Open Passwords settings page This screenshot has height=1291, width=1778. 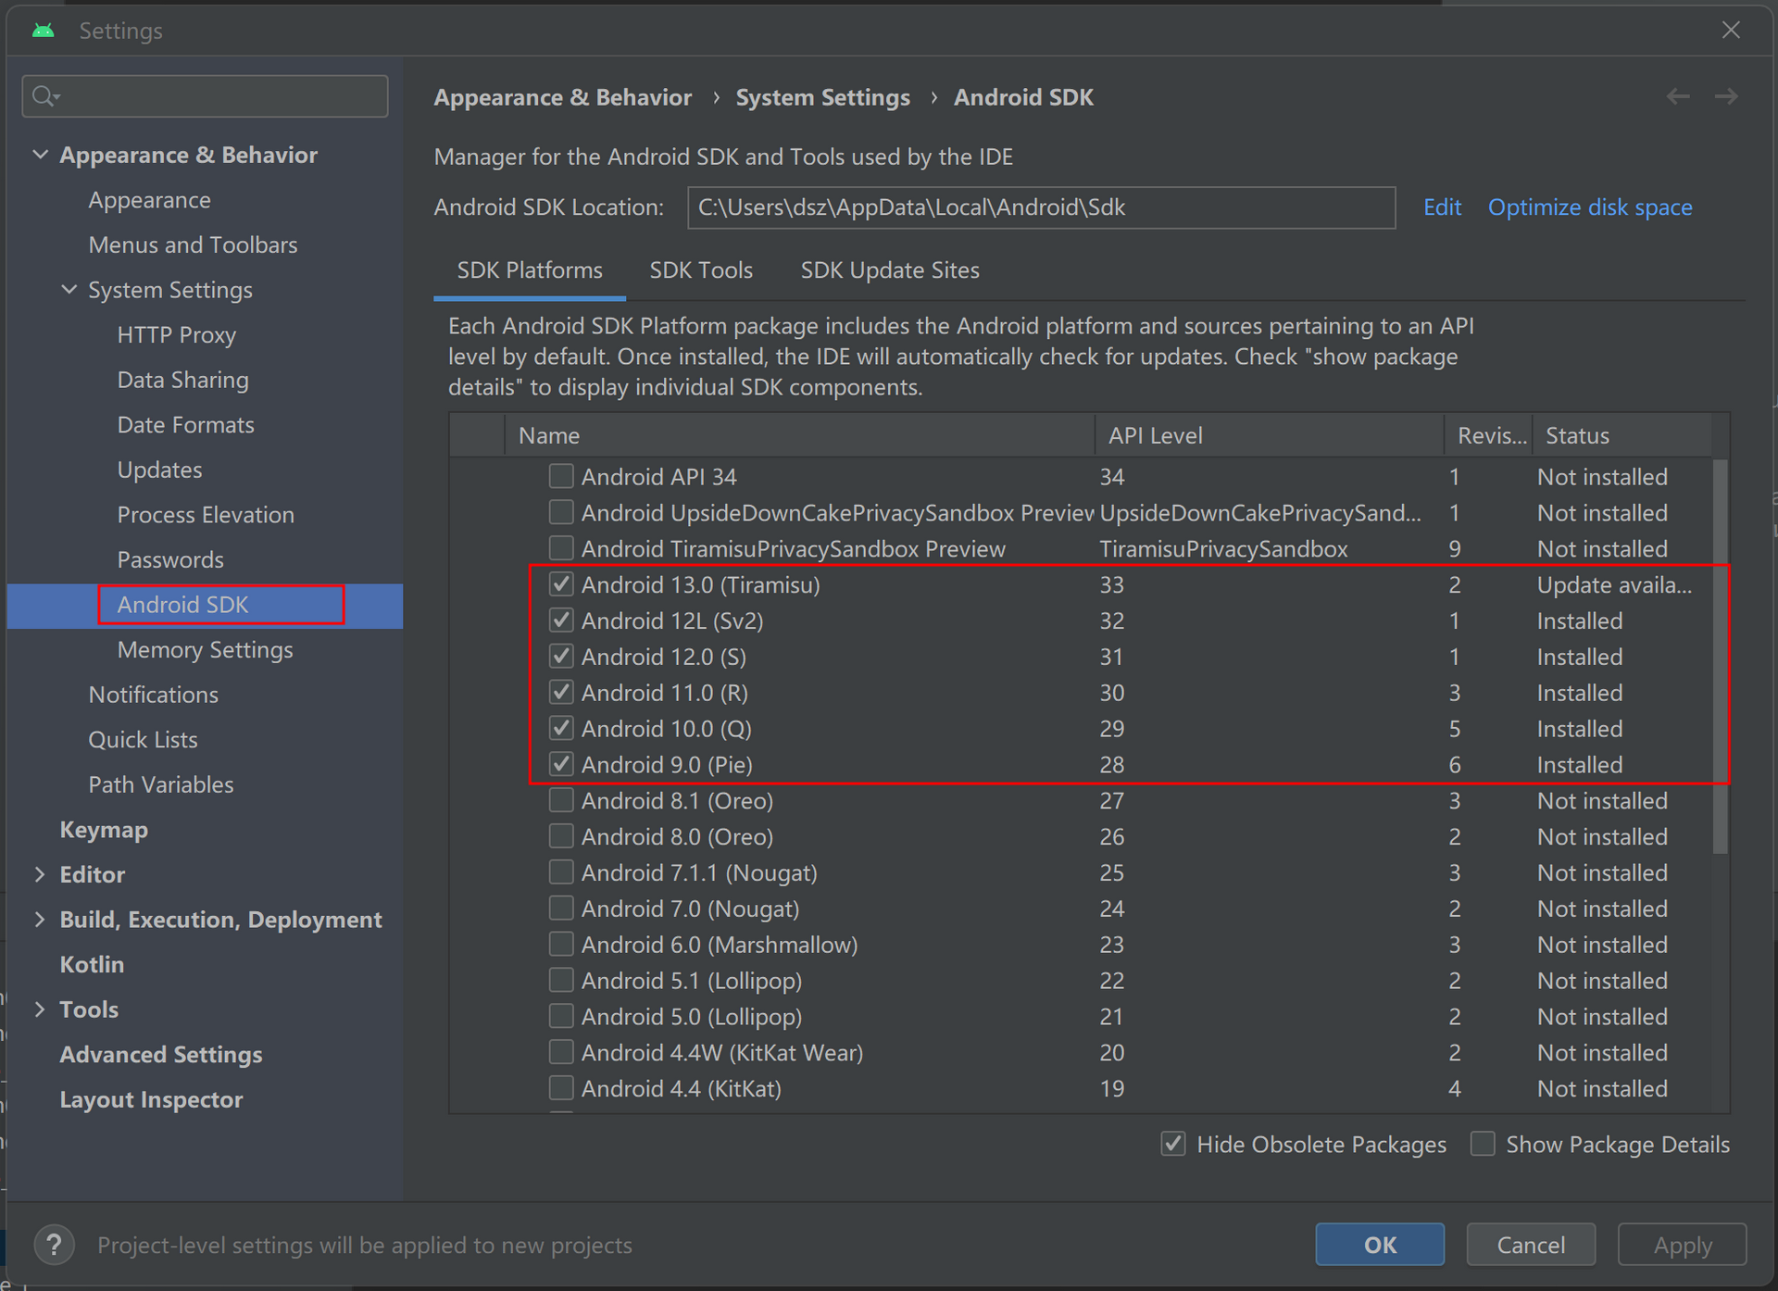[171, 559]
